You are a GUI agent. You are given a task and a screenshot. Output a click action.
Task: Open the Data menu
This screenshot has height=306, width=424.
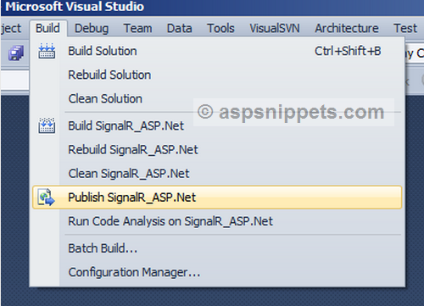pos(180,28)
